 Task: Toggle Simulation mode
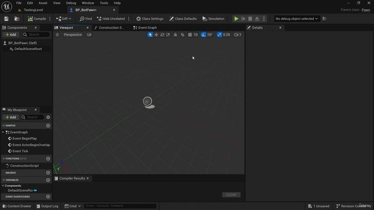[x=213, y=19]
